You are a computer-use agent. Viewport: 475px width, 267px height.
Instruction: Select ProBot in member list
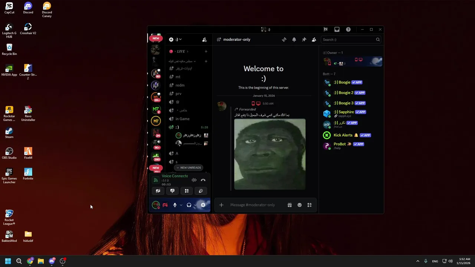pos(352,146)
